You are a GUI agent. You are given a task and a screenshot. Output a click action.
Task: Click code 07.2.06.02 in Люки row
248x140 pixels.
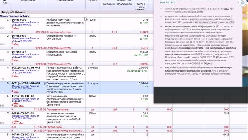40,110
